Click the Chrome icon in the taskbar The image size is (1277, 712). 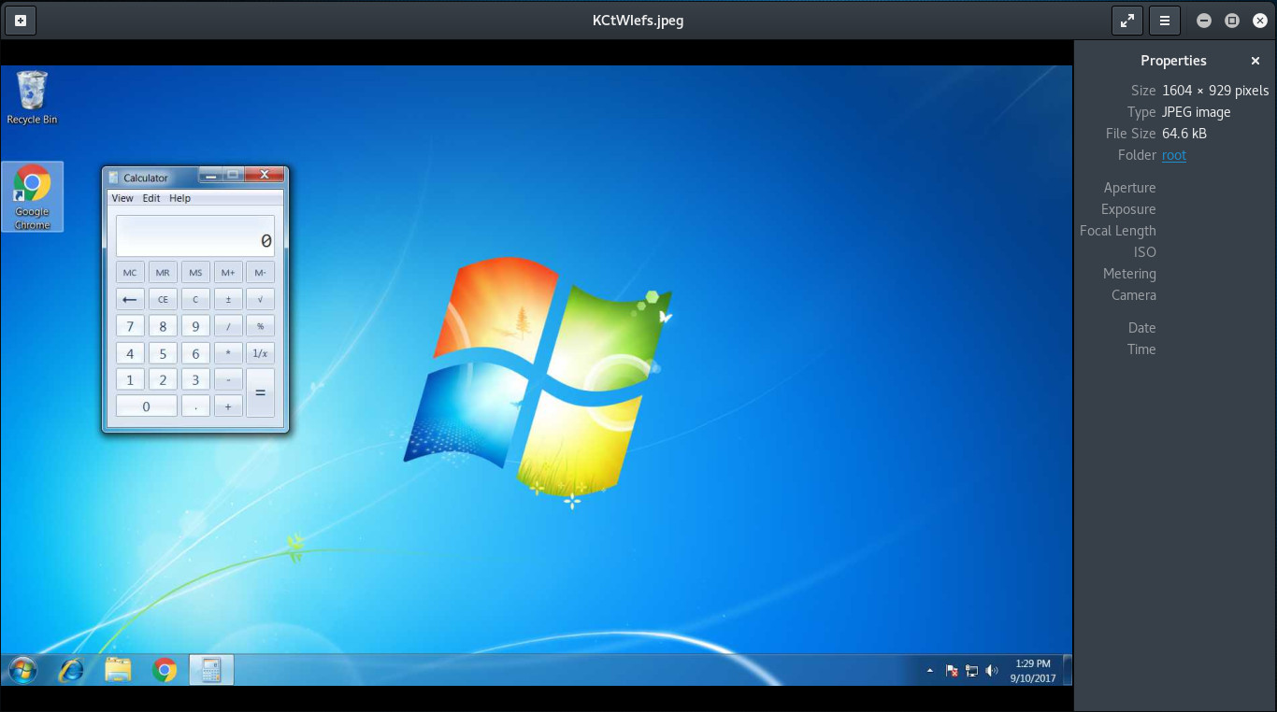pos(165,670)
